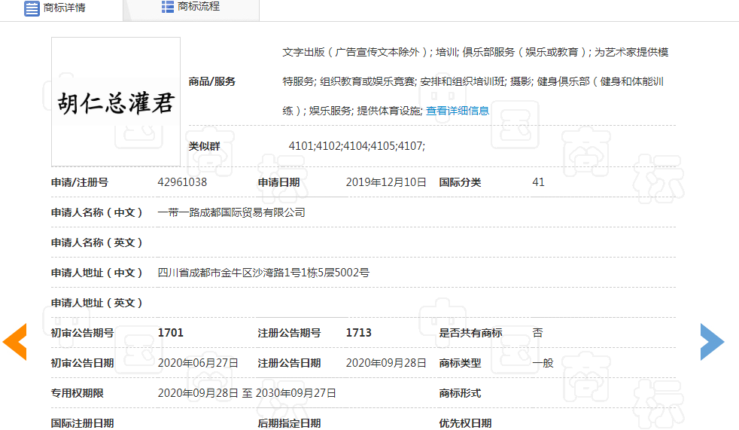Go to next trademark with blue right arrow

pyautogui.click(x=712, y=342)
